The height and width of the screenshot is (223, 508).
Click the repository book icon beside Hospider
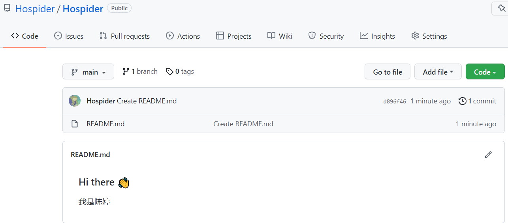pos(7,8)
